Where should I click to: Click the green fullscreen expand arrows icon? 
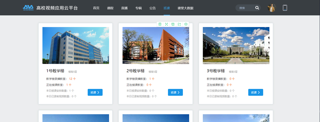pos(166,24)
